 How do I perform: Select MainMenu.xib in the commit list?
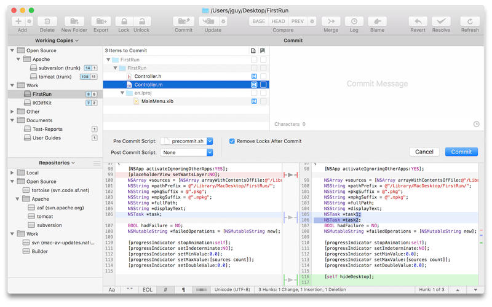[x=186, y=101]
